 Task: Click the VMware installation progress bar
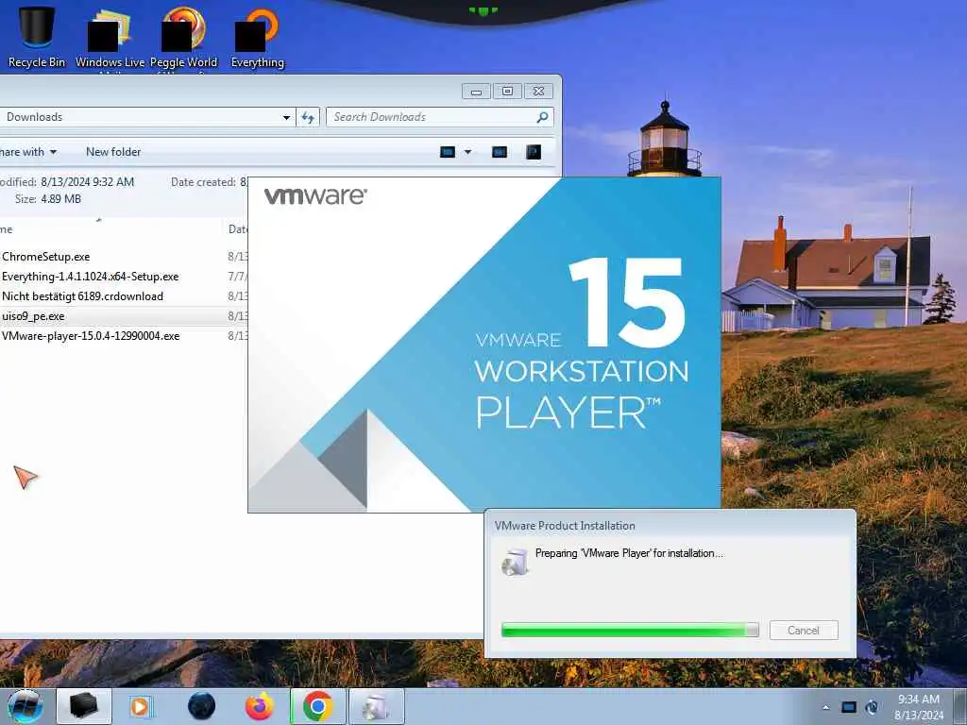630,630
